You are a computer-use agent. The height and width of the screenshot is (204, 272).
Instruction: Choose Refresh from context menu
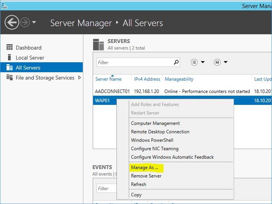[x=139, y=184]
